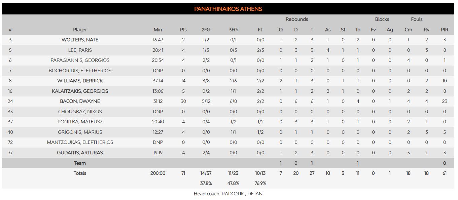458x200 pixels.
Task: Open the Kalaitzakis, Georgios player profile
Action: [x=80, y=91]
